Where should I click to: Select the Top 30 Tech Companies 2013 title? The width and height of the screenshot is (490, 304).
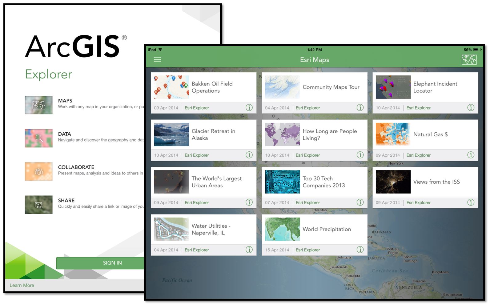tap(324, 182)
